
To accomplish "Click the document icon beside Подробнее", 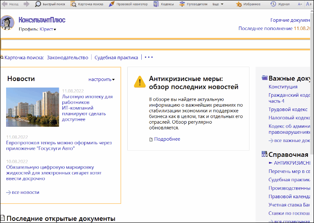I will pos(151,139).
